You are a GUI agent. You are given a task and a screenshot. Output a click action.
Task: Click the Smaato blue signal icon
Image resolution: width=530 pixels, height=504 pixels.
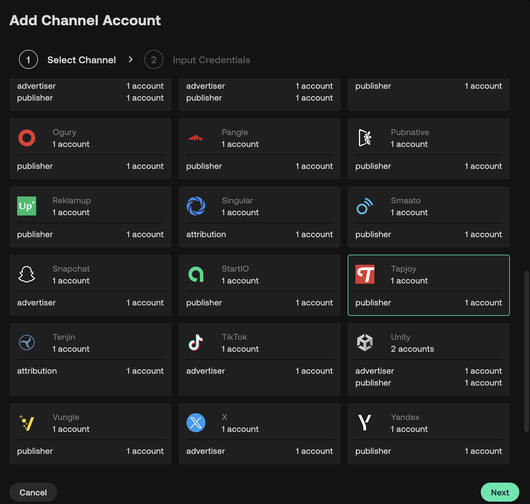click(x=365, y=206)
